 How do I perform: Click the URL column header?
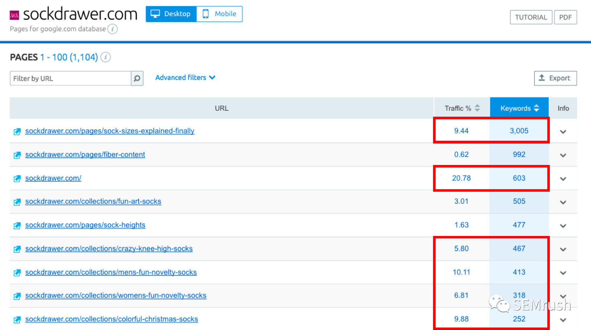point(222,108)
